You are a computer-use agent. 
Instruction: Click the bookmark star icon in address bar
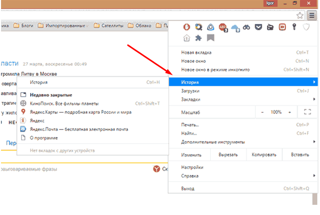point(300,15)
